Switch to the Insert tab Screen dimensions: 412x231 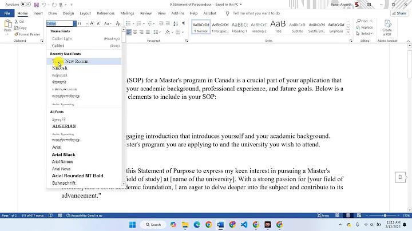tap(38, 13)
